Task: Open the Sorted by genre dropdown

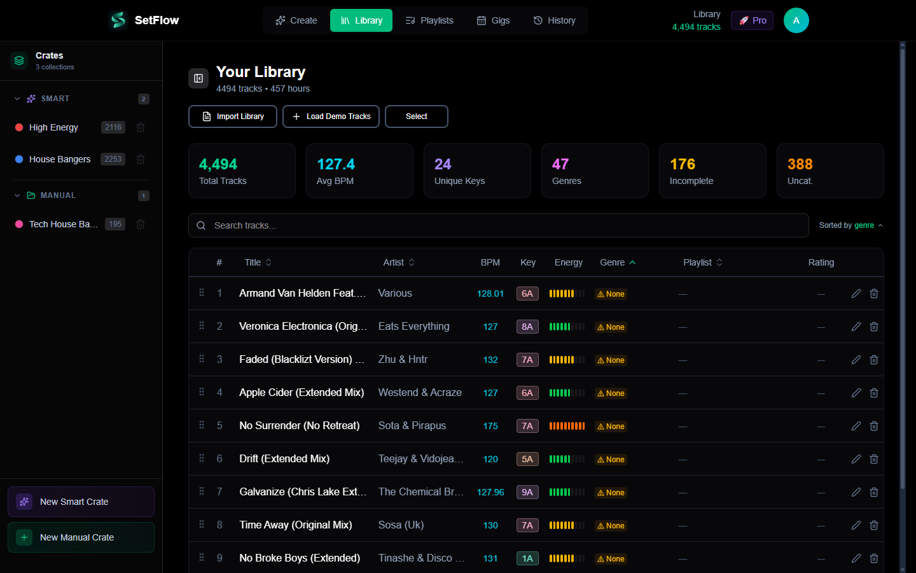Action: pos(851,225)
